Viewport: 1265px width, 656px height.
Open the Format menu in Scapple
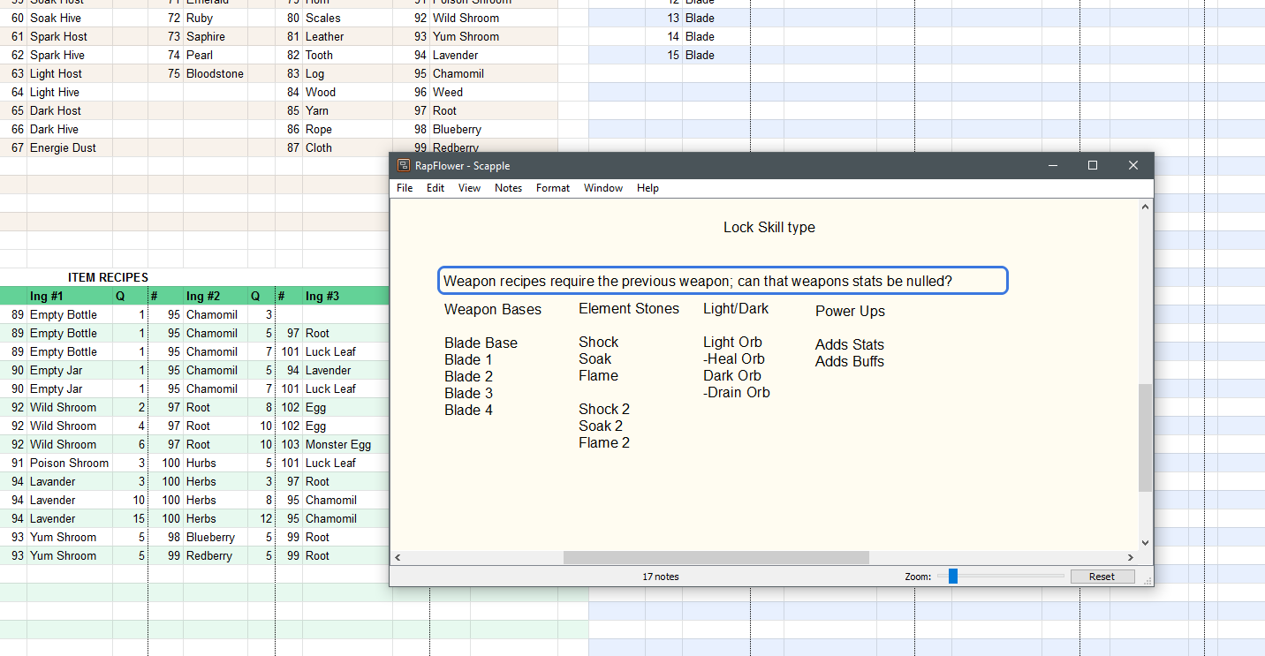pos(553,188)
